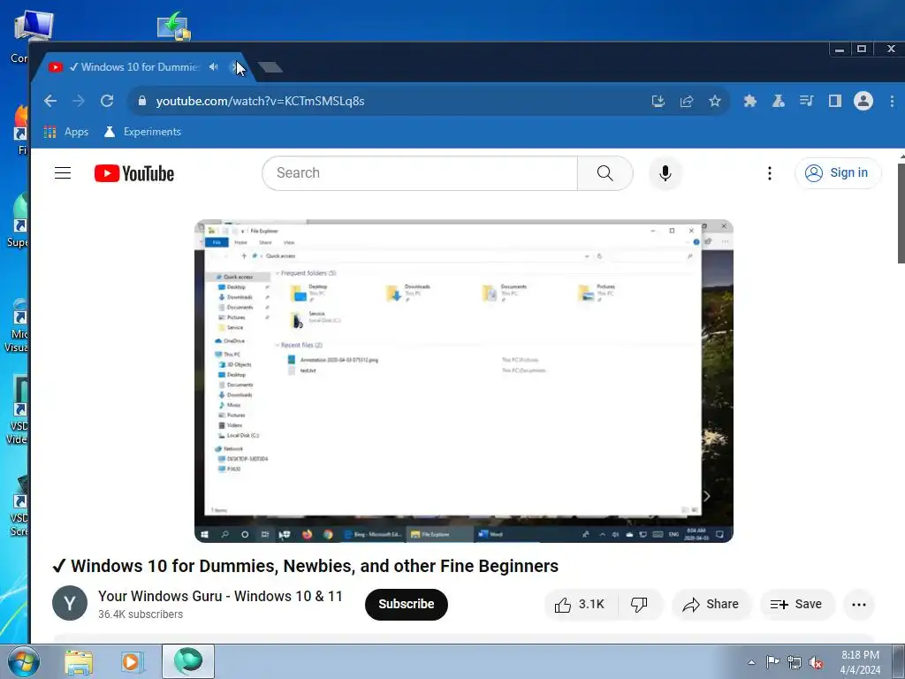Click the share page icon in address bar

point(686,101)
